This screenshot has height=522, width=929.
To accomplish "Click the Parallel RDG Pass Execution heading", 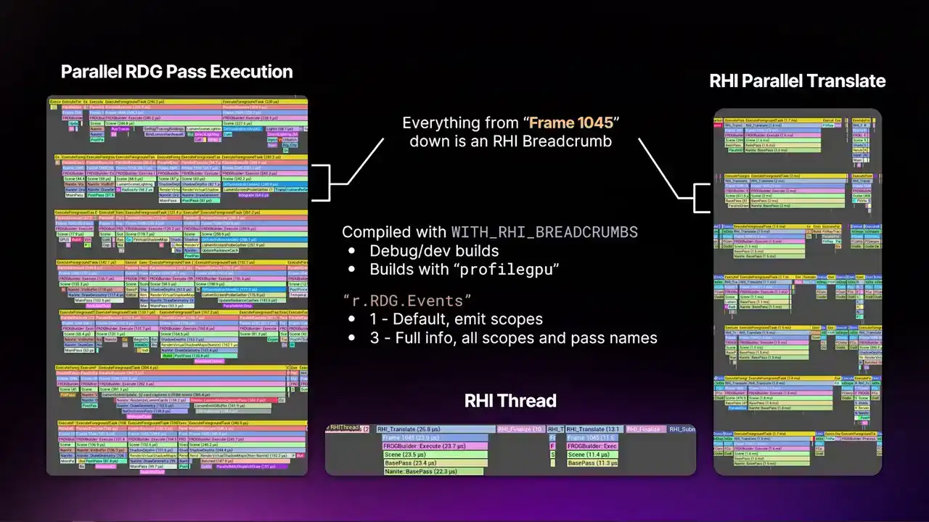I will click(176, 72).
